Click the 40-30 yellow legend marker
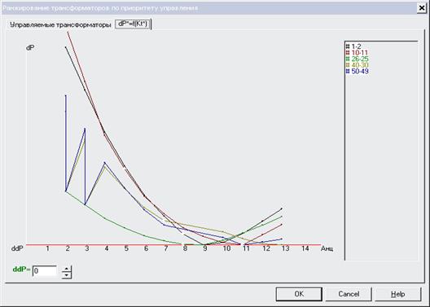Image resolution: width=430 pixels, height=307 pixels. pyautogui.click(x=348, y=65)
